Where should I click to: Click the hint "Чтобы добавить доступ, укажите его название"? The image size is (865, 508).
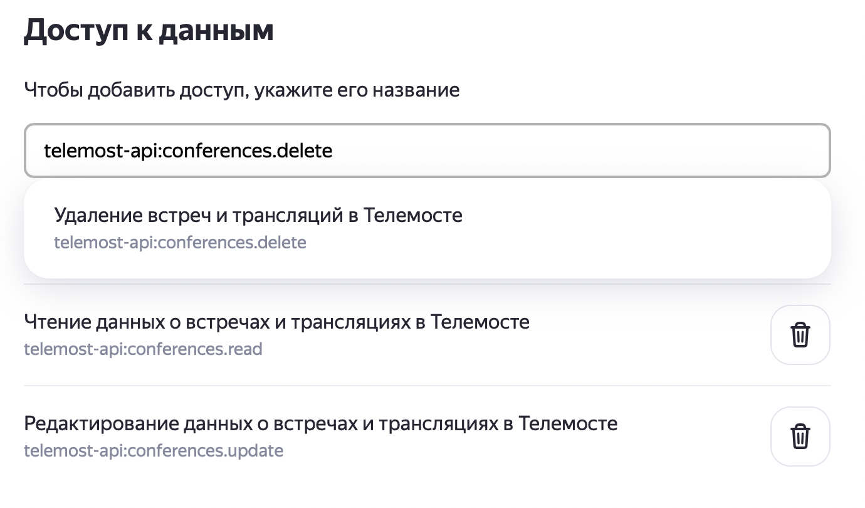[x=241, y=90]
